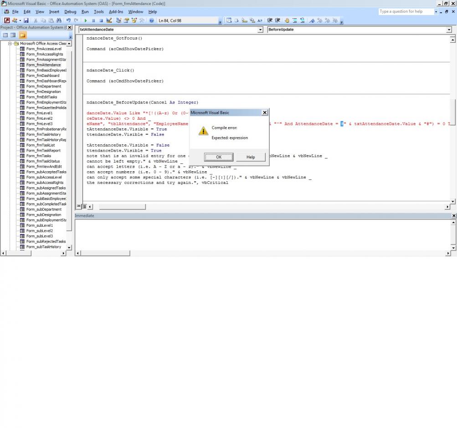Open Edit toolbar options overflow arrow
Screen dimensions: 457x428
click(x=341, y=21)
